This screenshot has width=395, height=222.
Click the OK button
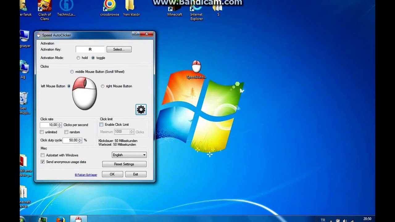click(x=112, y=174)
